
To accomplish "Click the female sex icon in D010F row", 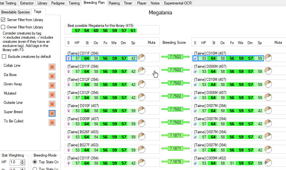I will [x=69, y=111].
